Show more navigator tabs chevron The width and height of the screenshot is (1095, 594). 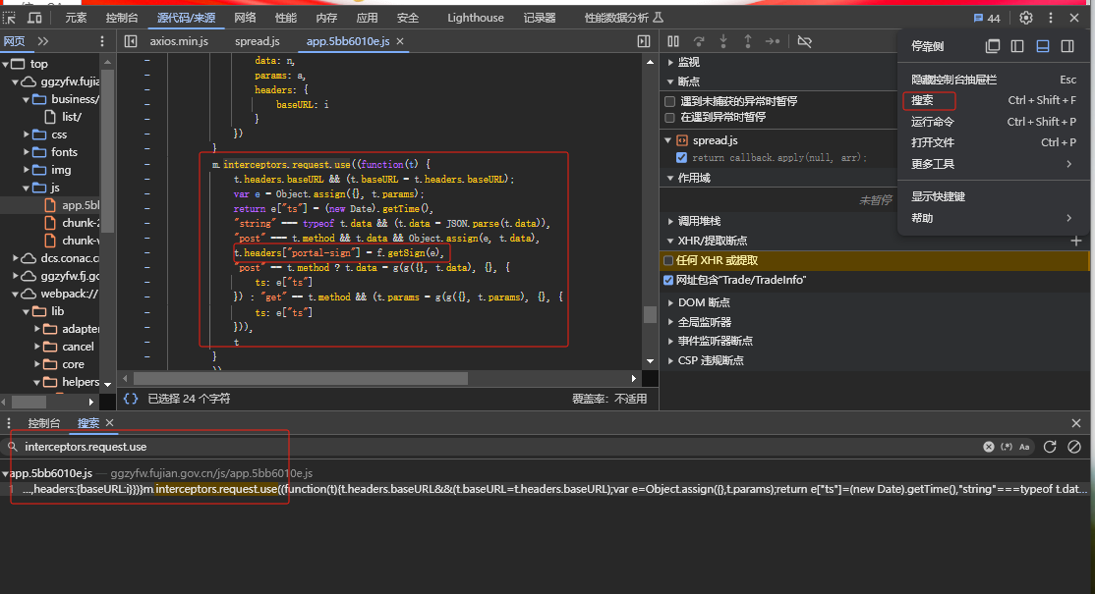coord(43,41)
